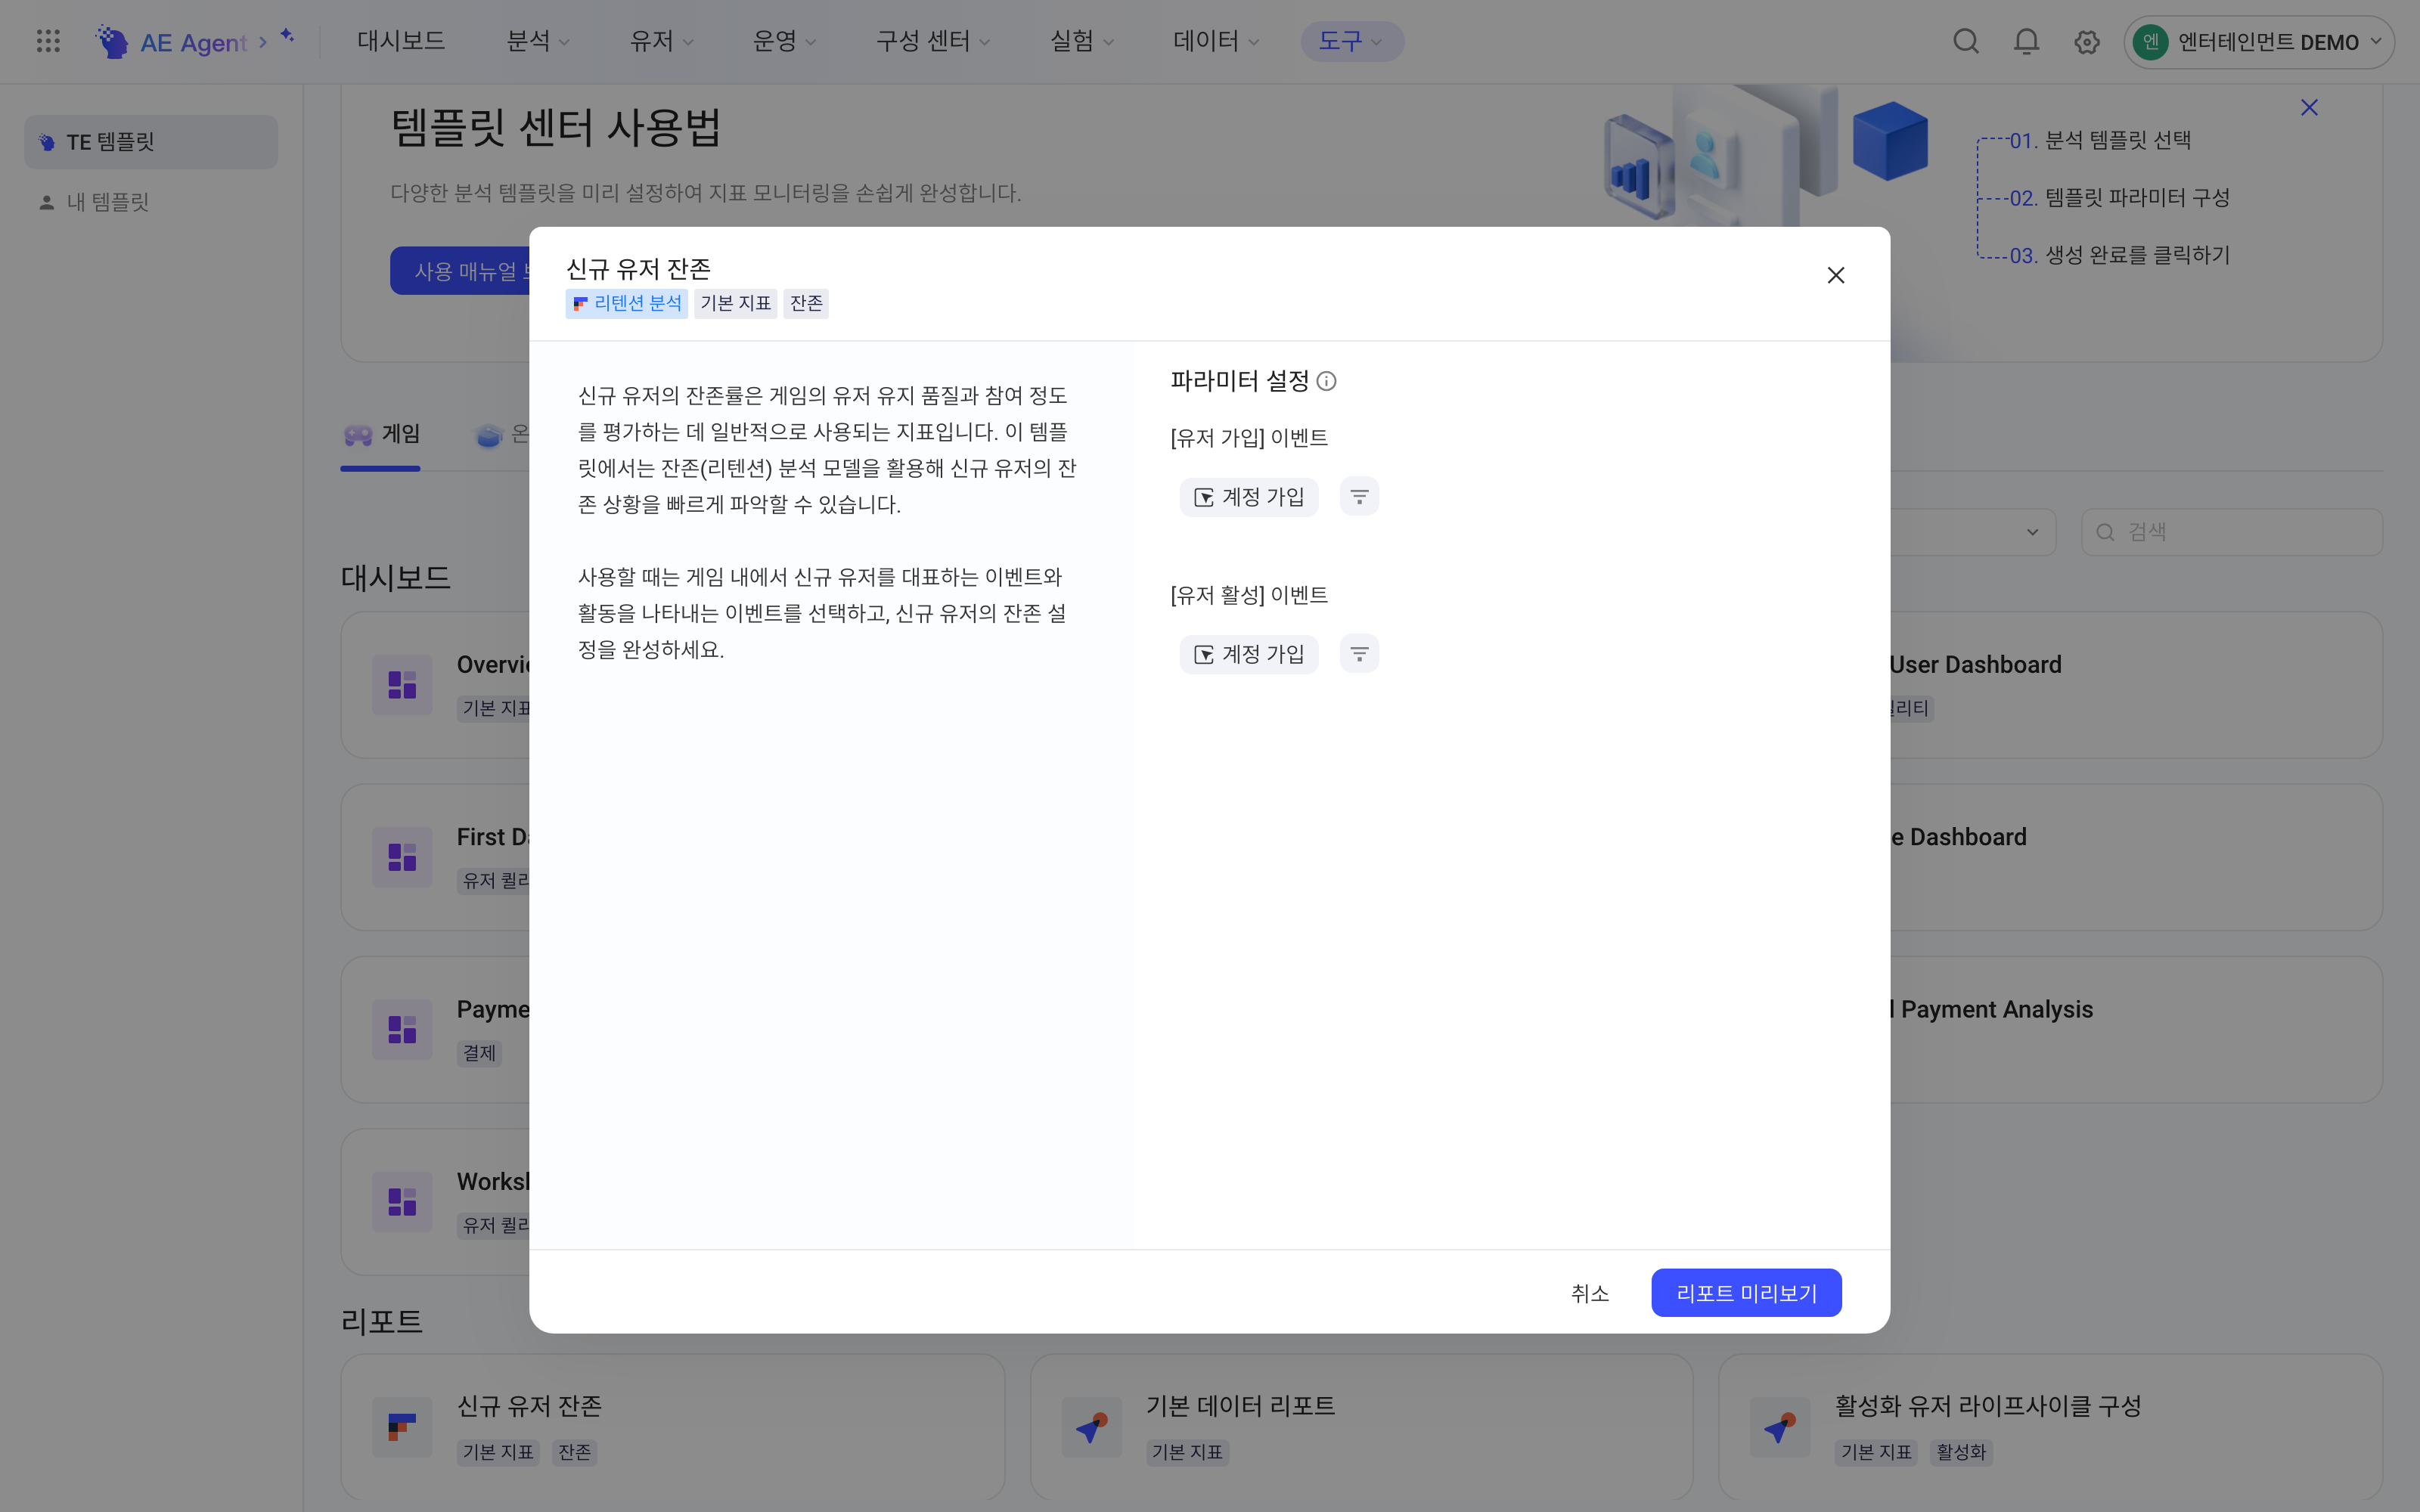
Task: Expand the 데이터 menu
Action: [1216, 42]
